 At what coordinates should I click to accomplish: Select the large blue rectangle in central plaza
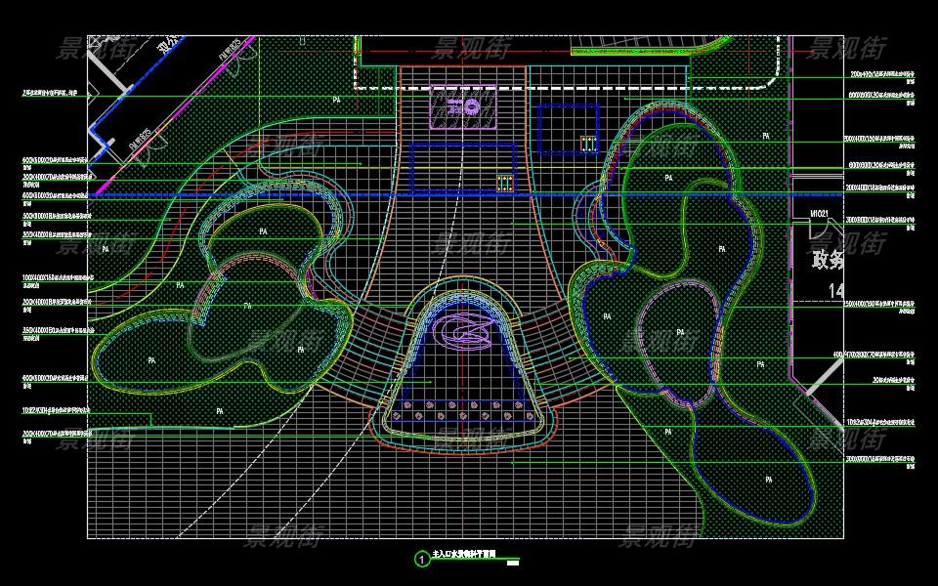[x=462, y=168]
